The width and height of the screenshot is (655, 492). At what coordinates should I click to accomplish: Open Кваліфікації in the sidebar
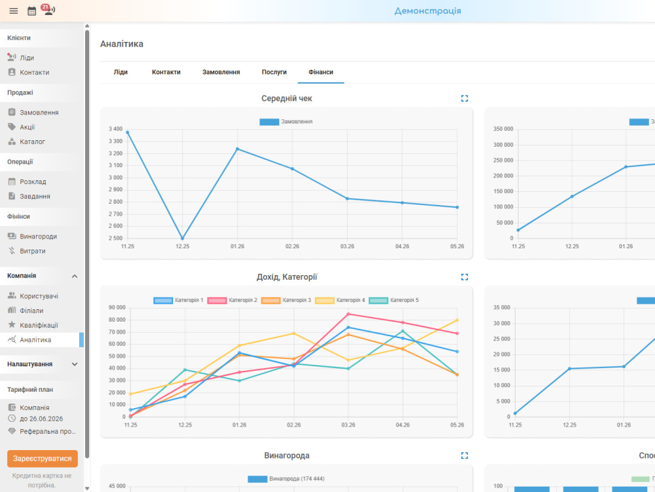pyautogui.click(x=40, y=326)
